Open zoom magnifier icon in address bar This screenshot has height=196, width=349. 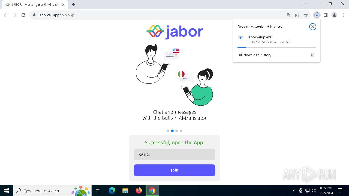tap(288, 15)
